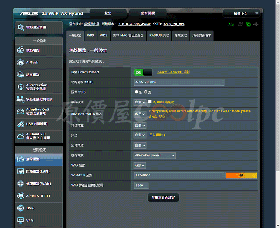Select 是 for 隱藏 SSID
Image resolution: width=280 pixels, height=228 pixels.
pyautogui.click(x=136, y=92)
